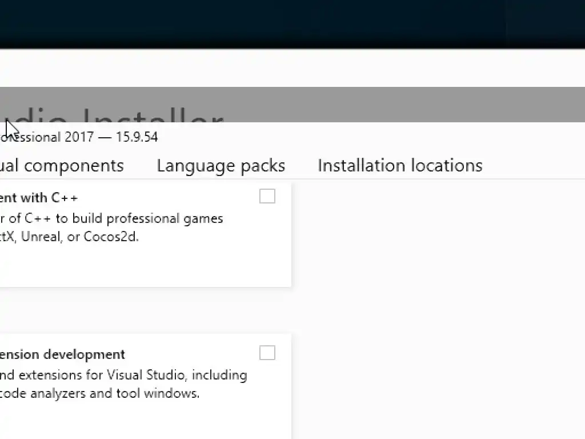Open the Installation locations tab
Viewport: 585px width, 439px height.
tap(400, 166)
